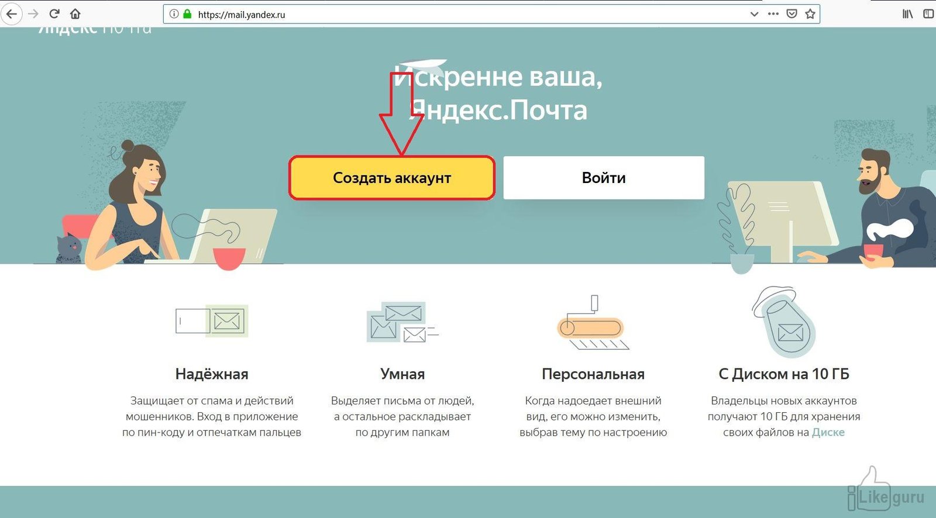
Task: Click the yellow Создать аккаунт button
Action: click(x=392, y=178)
